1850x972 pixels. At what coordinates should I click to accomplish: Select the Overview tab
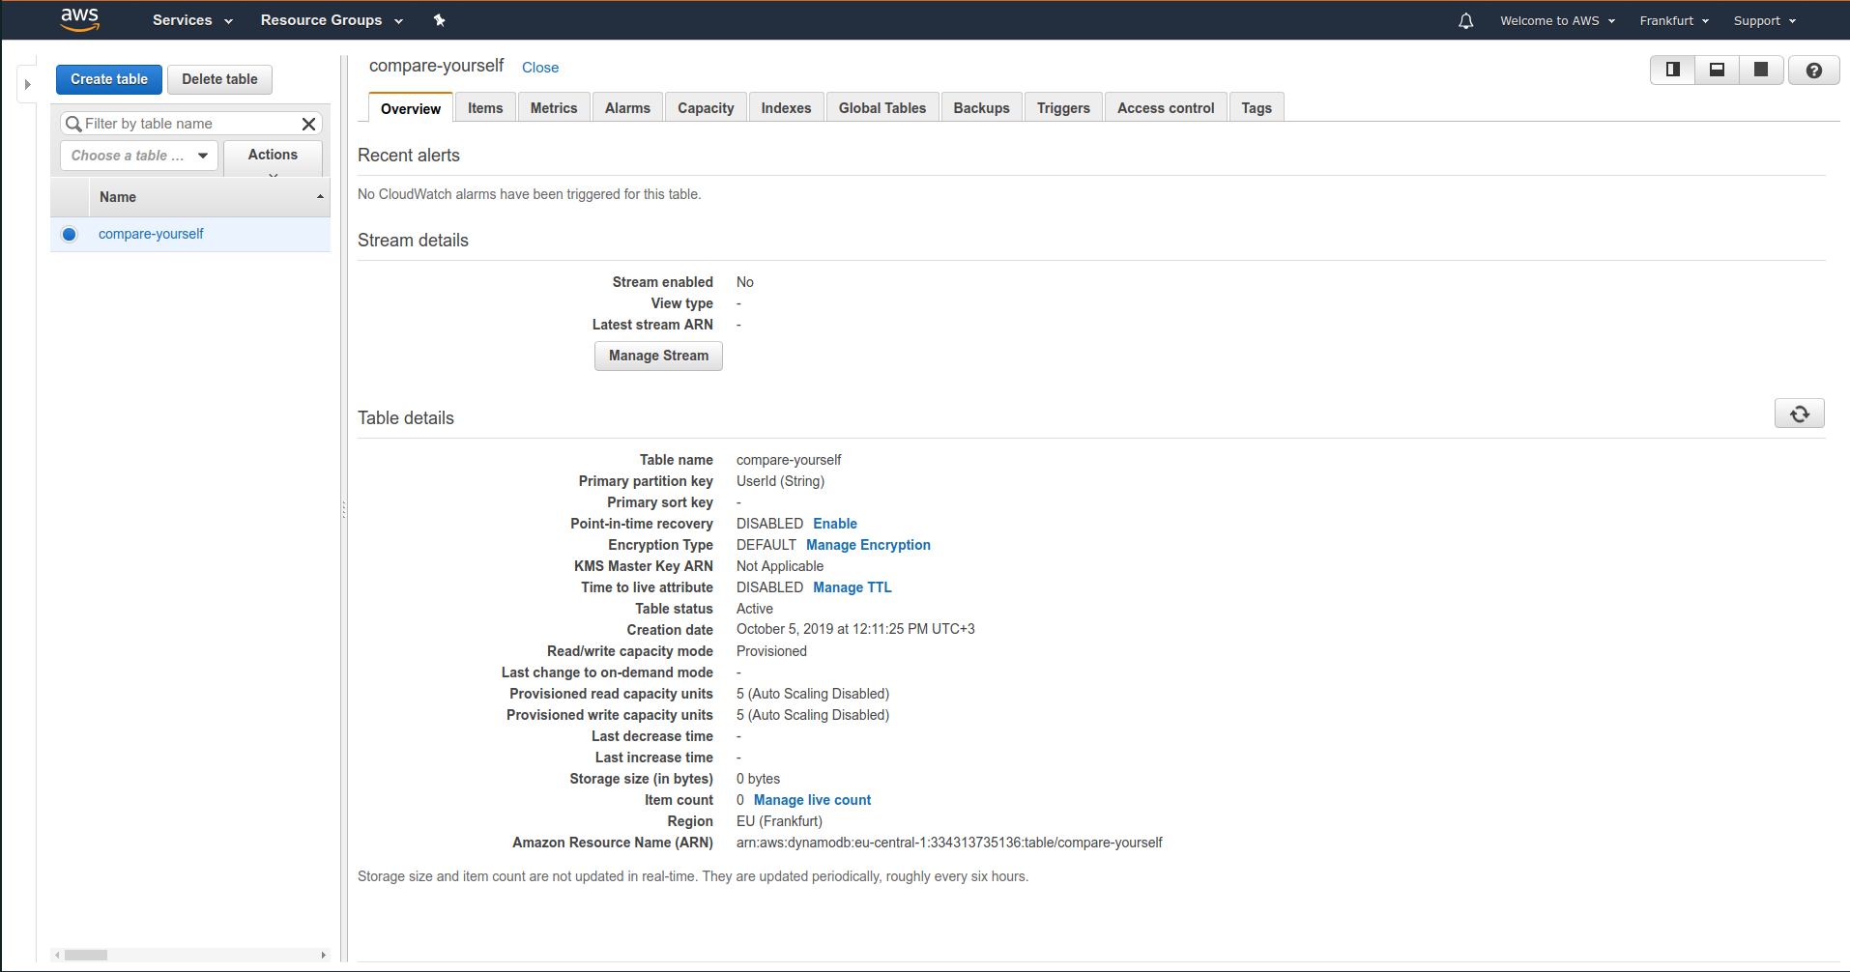pos(411,108)
